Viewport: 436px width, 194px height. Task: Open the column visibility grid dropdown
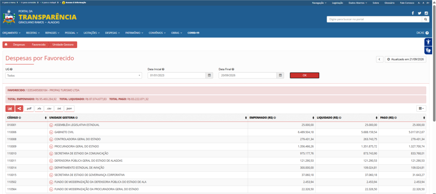point(421,109)
